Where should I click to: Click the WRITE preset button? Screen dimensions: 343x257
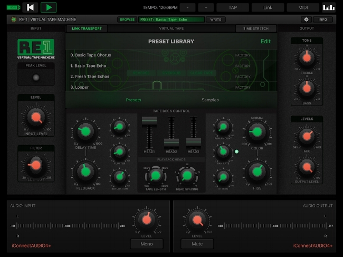click(x=216, y=20)
